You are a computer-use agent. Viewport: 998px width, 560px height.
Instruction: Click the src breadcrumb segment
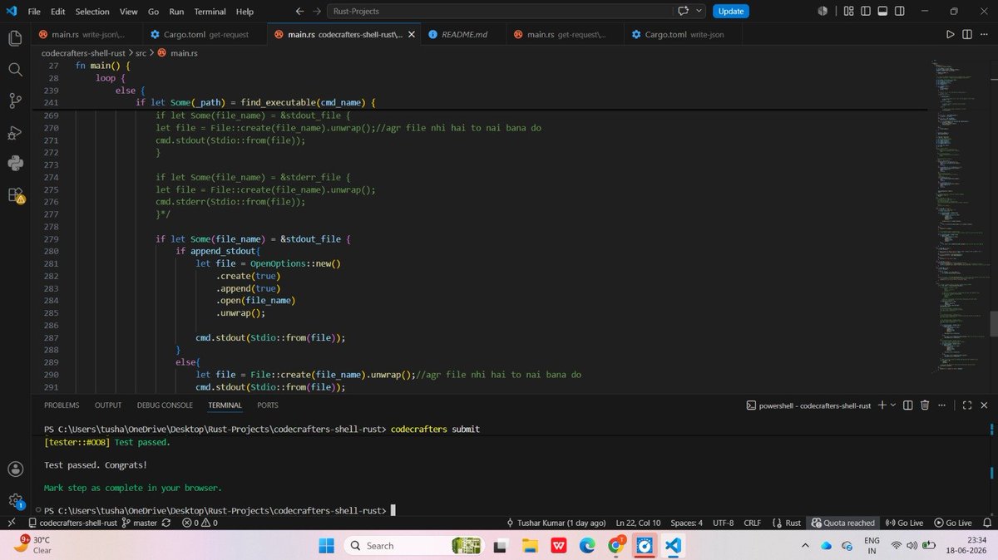pos(141,52)
